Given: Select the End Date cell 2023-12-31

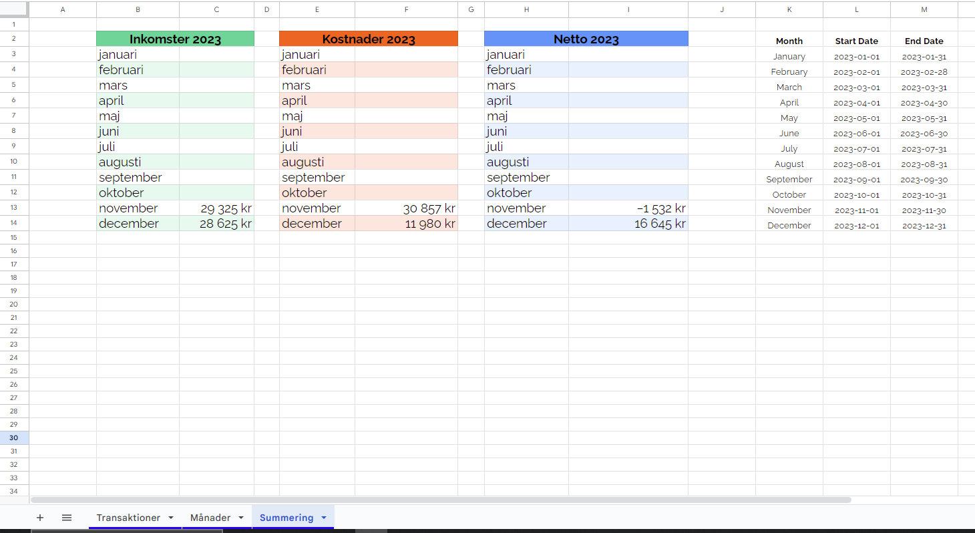Looking at the screenshot, I should (924, 226).
